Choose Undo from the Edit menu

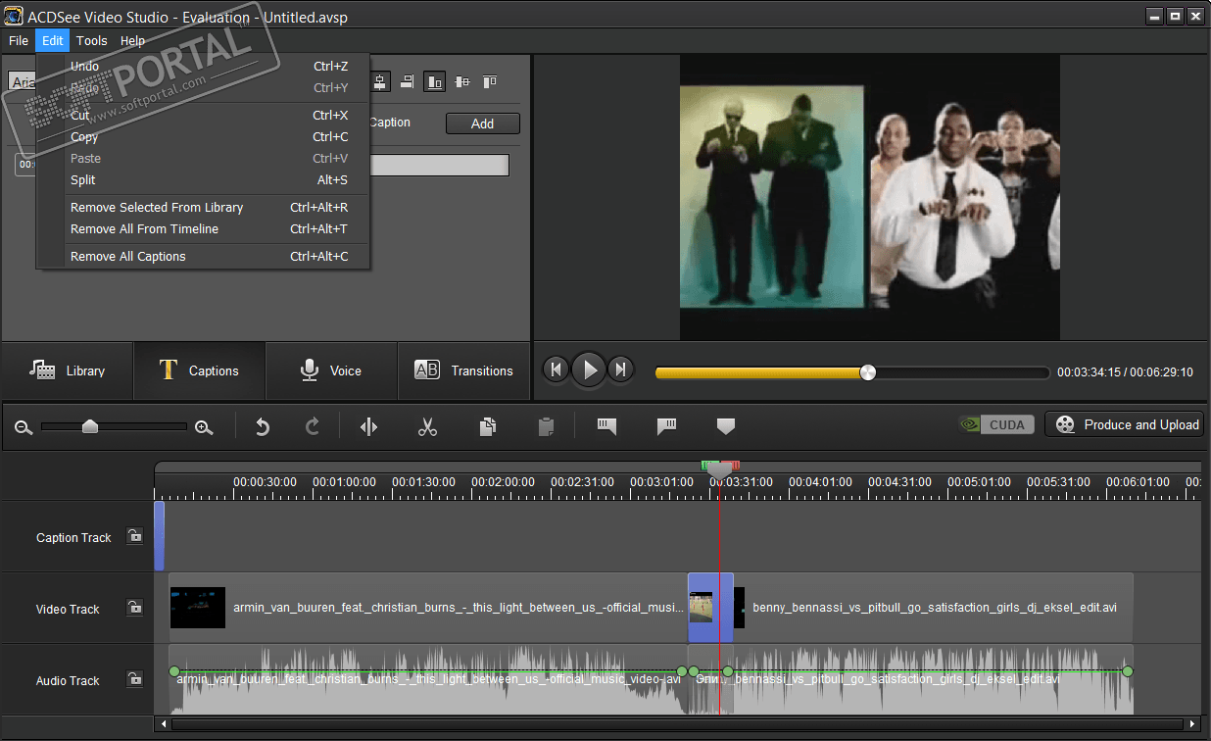point(203,67)
